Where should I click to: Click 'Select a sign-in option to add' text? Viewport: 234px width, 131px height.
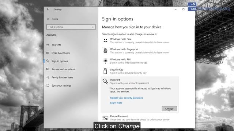129,34
